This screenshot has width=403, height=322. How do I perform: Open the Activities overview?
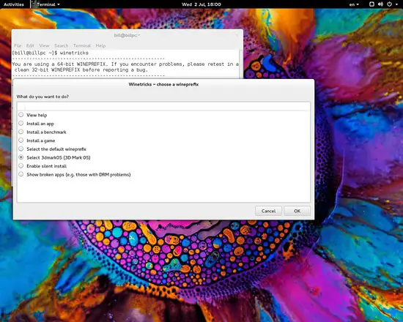tap(14, 4)
